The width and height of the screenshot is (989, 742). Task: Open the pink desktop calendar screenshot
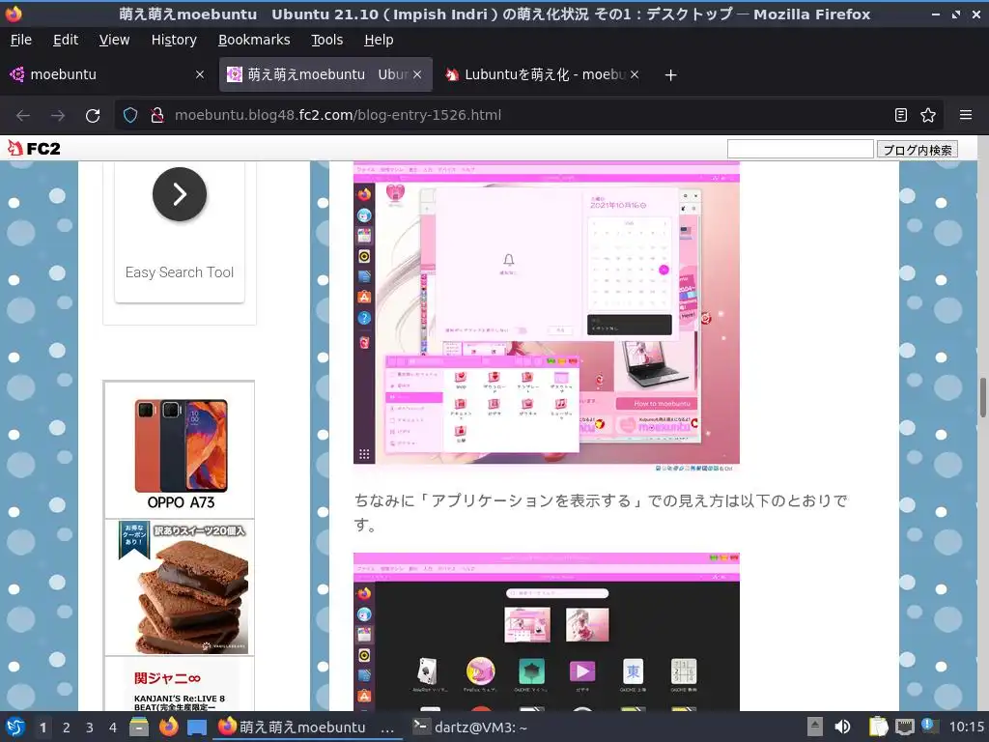point(547,317)
